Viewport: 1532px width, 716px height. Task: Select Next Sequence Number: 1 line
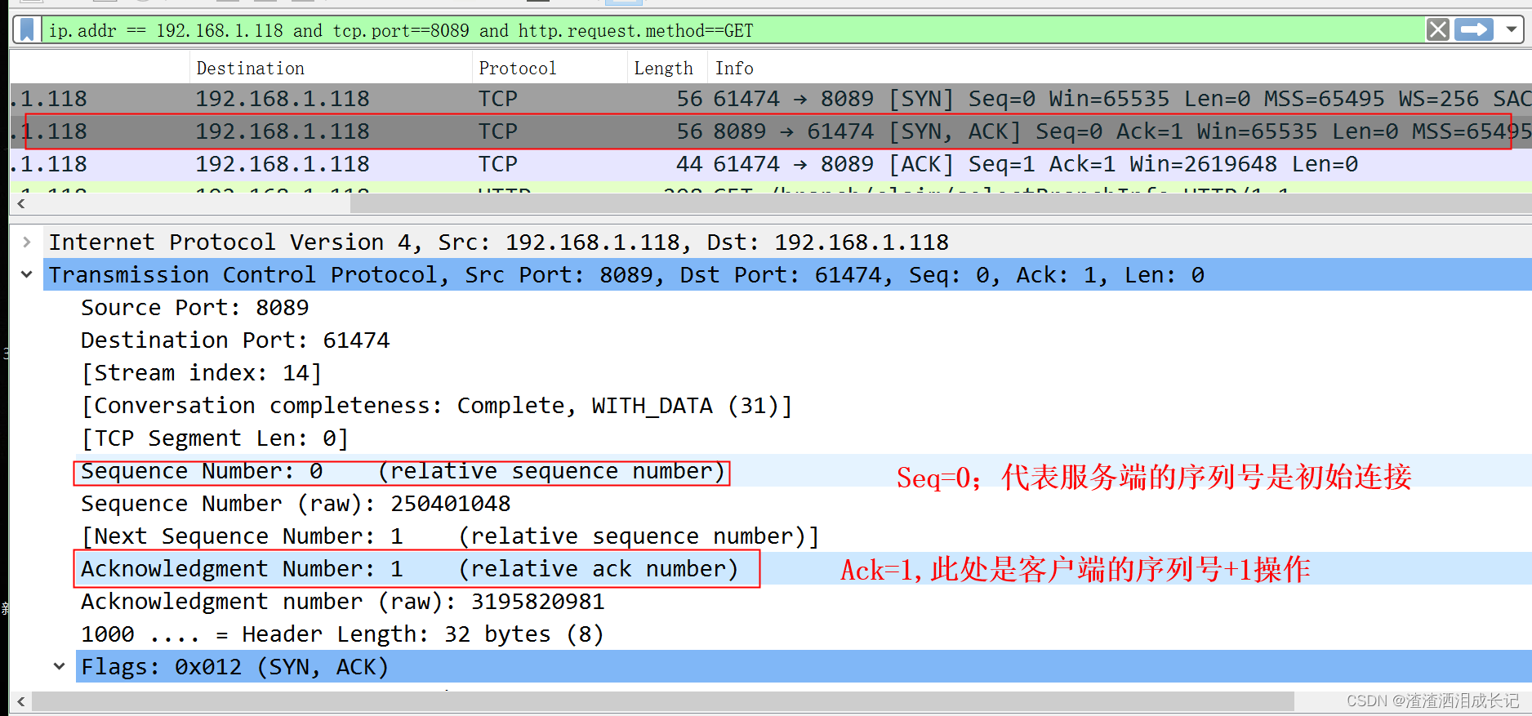tap(450, 536)
